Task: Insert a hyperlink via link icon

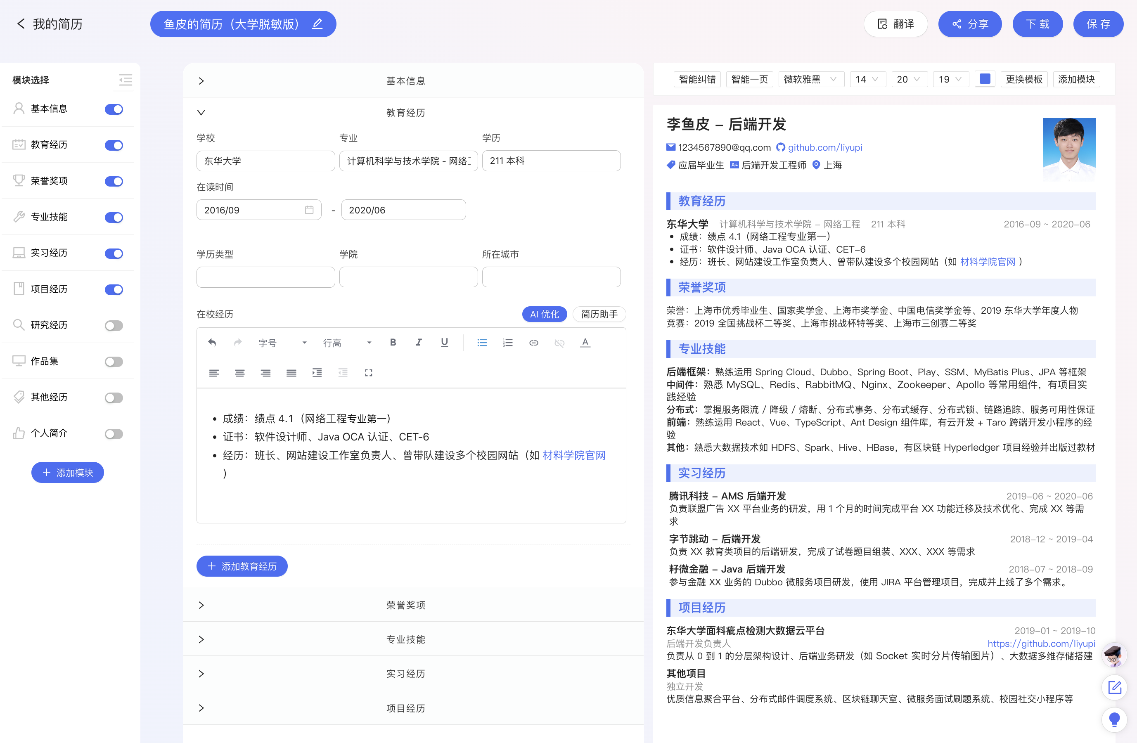Action: tap(534, 342)
